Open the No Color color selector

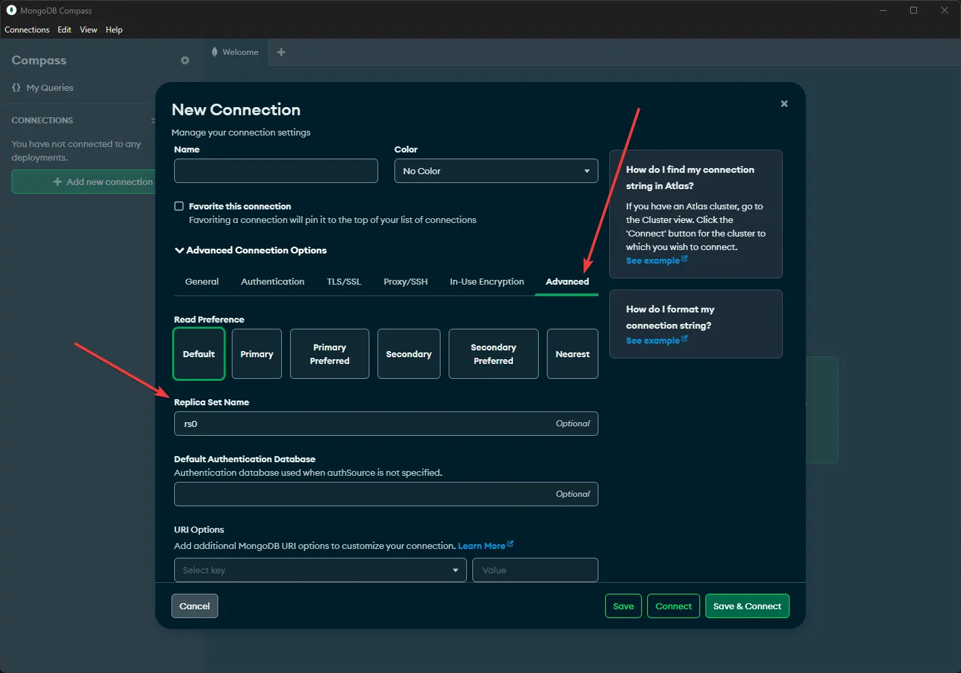tap(495, 171)
